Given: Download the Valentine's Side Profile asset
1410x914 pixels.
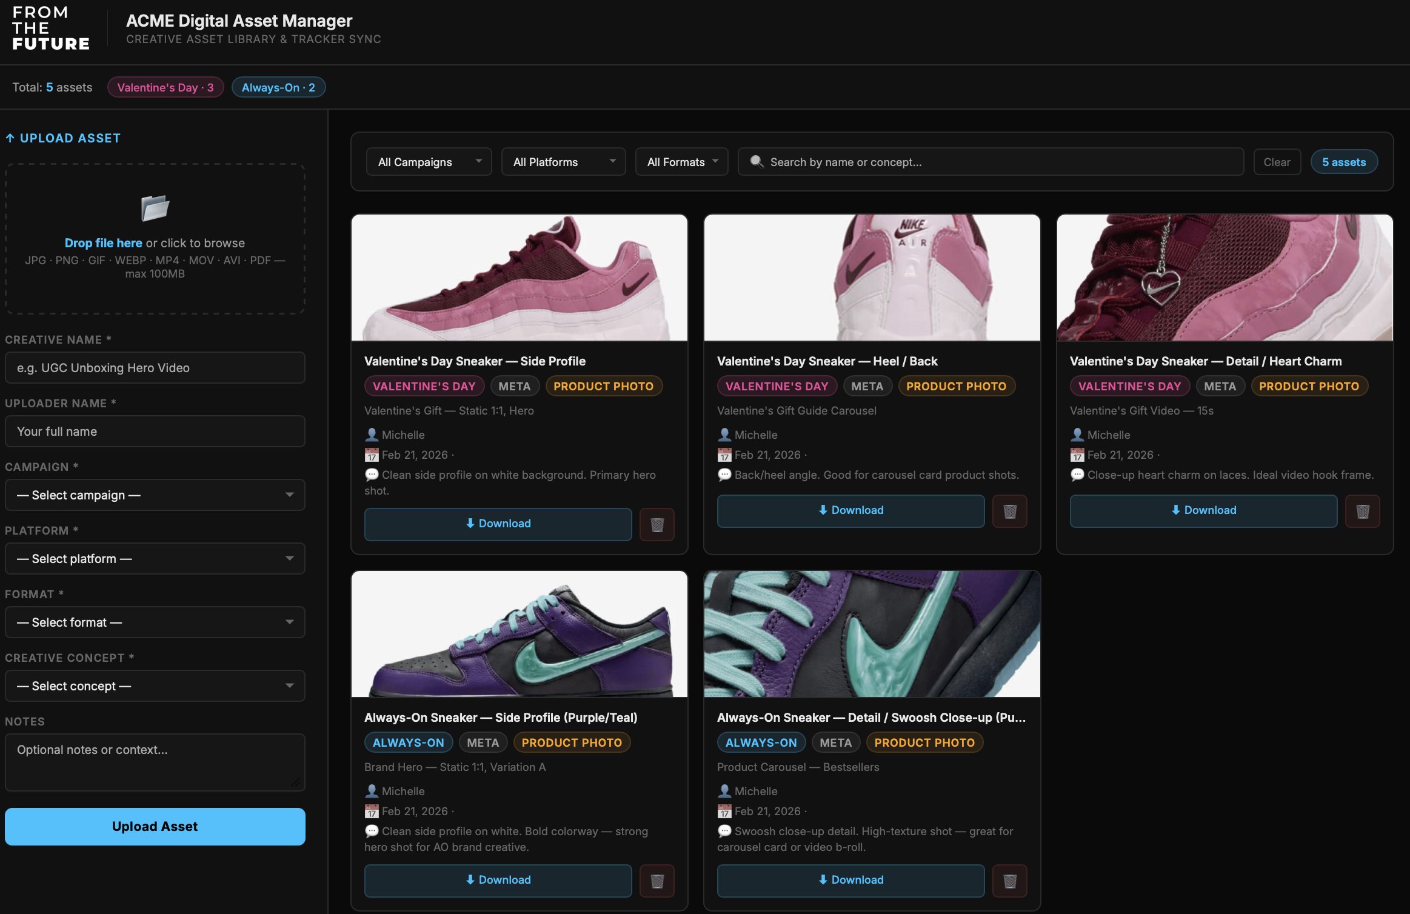Looking at the screenshot, I should (498, 524).
